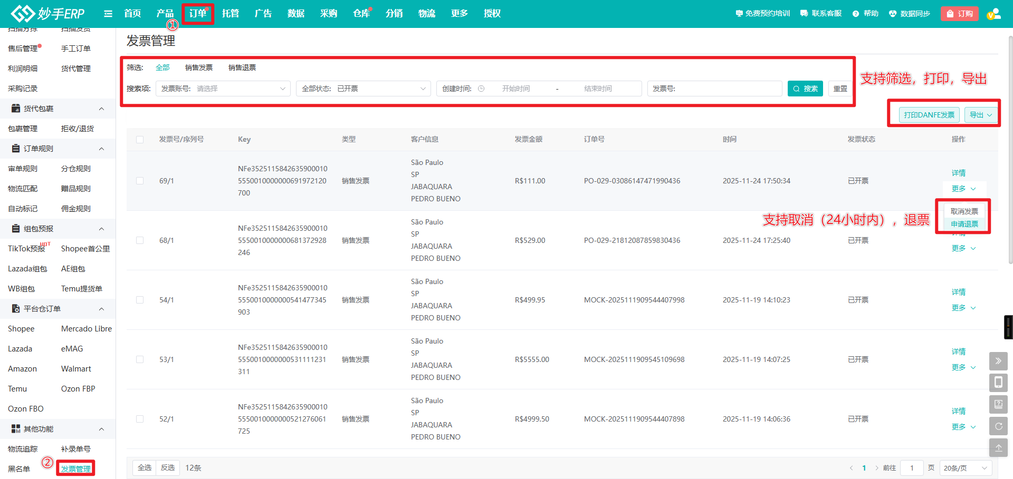The image size is (1013, 479).
Task: Select the checkbox for invoice 54/1
Action: [140, 300]
